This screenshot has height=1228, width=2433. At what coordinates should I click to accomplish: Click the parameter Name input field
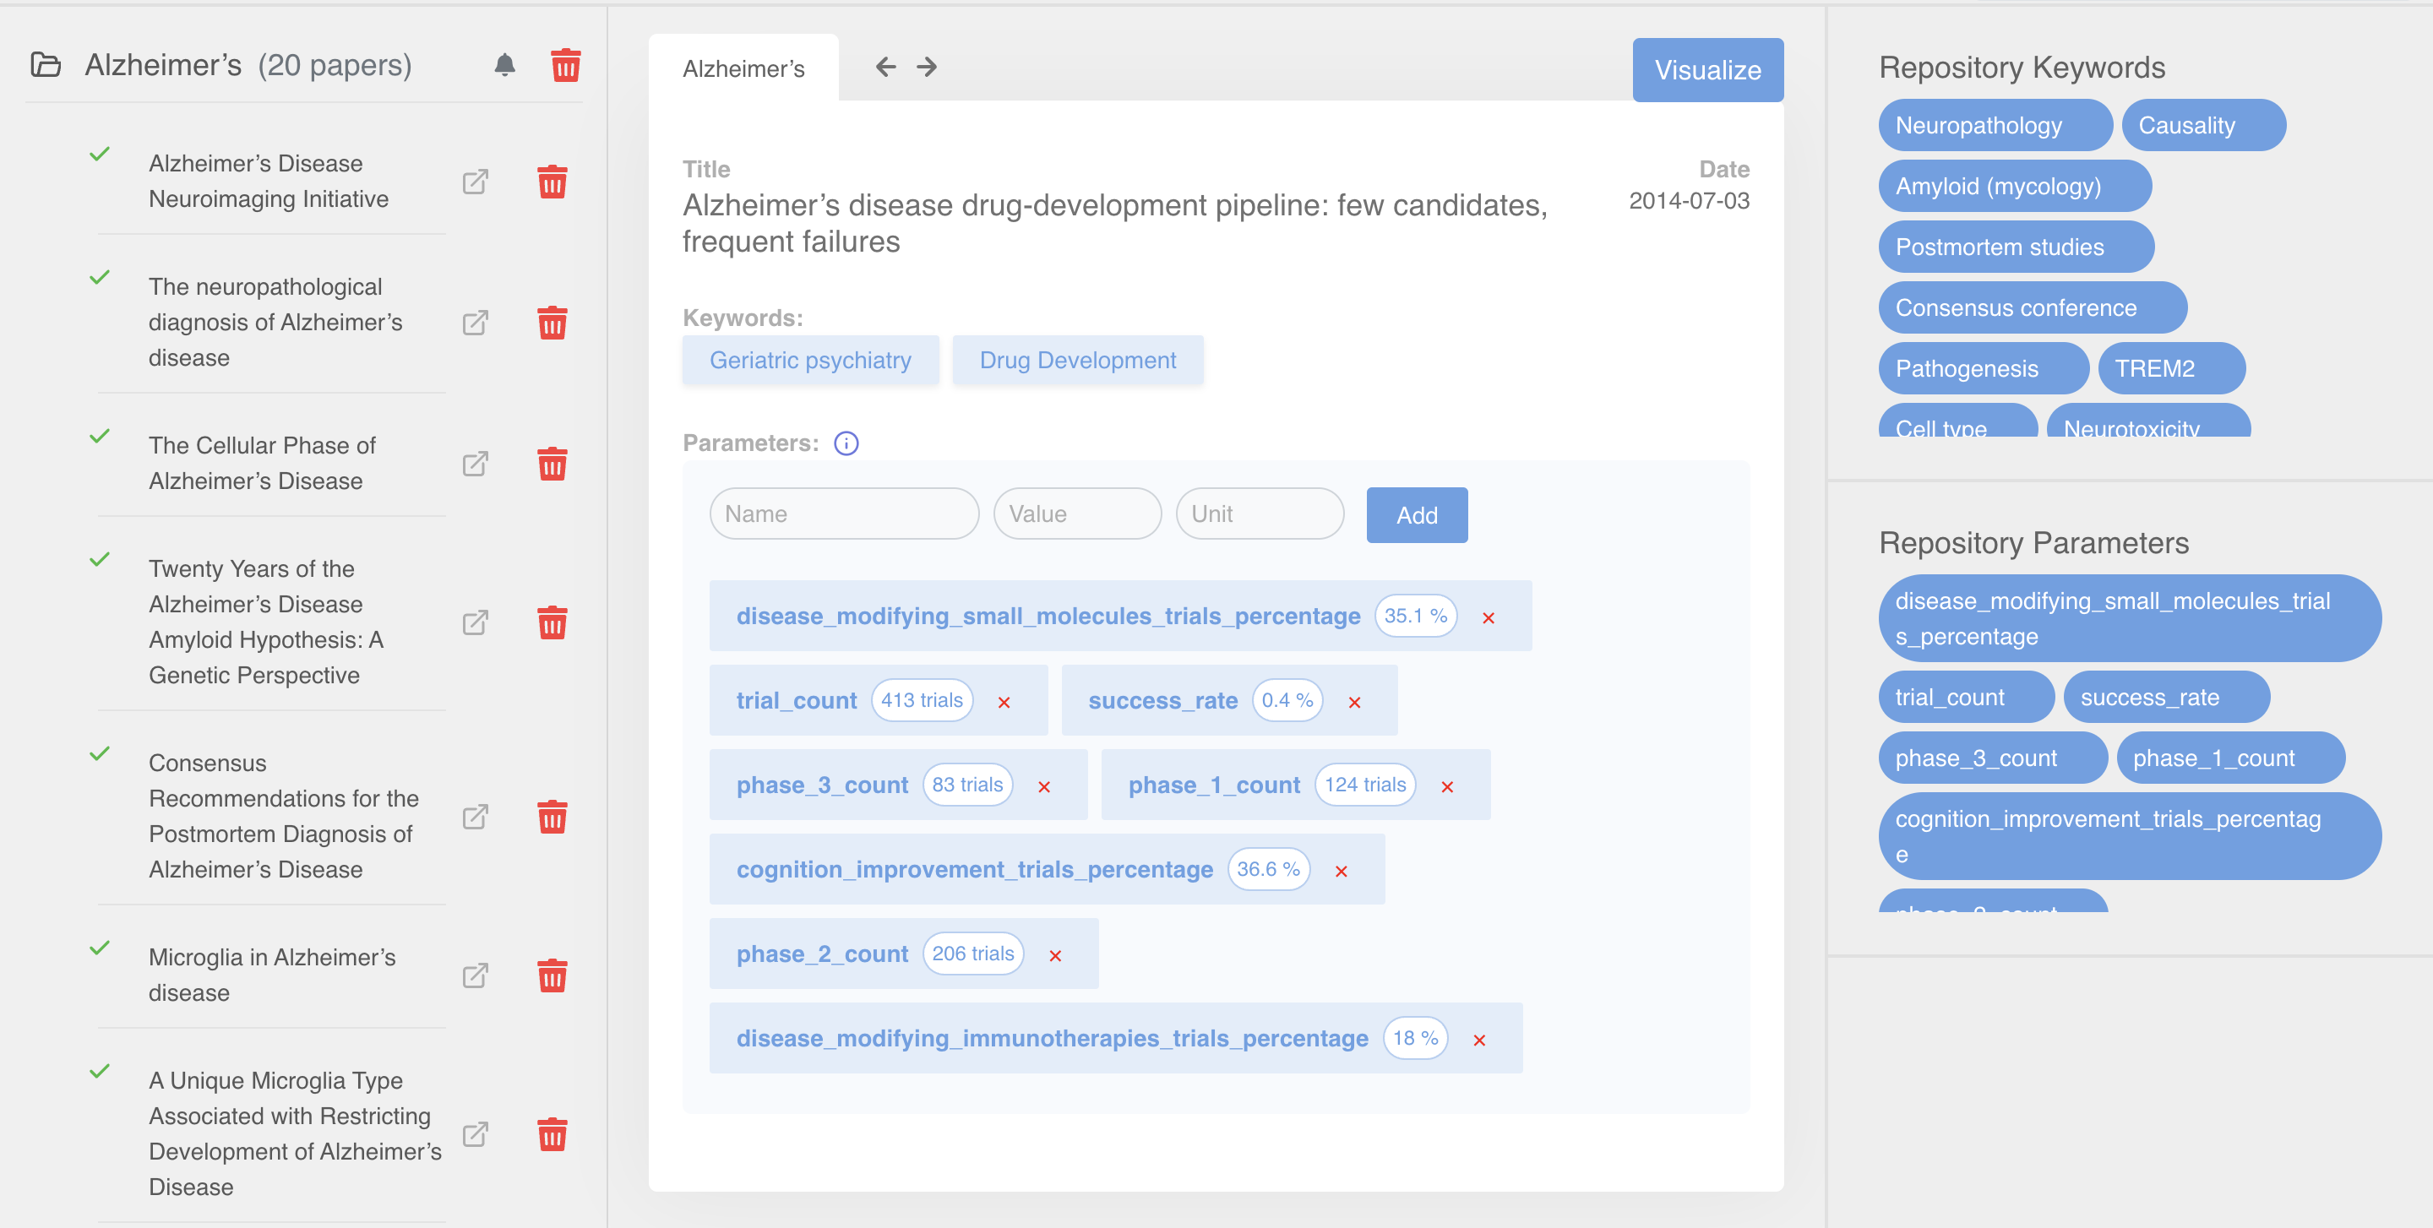coord(843,513)
